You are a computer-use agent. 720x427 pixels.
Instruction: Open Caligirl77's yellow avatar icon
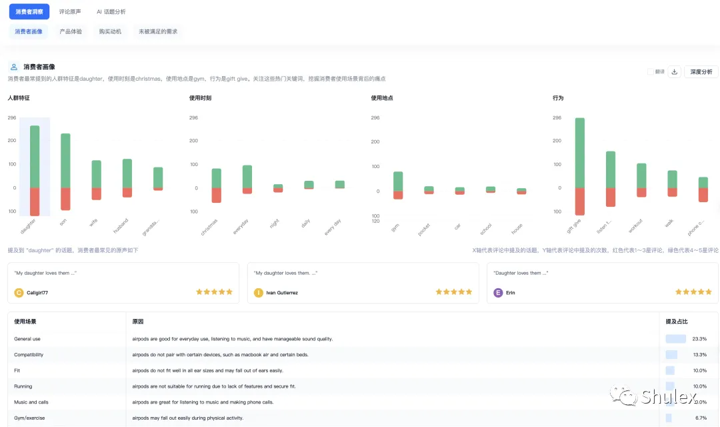tap(19, 293)
